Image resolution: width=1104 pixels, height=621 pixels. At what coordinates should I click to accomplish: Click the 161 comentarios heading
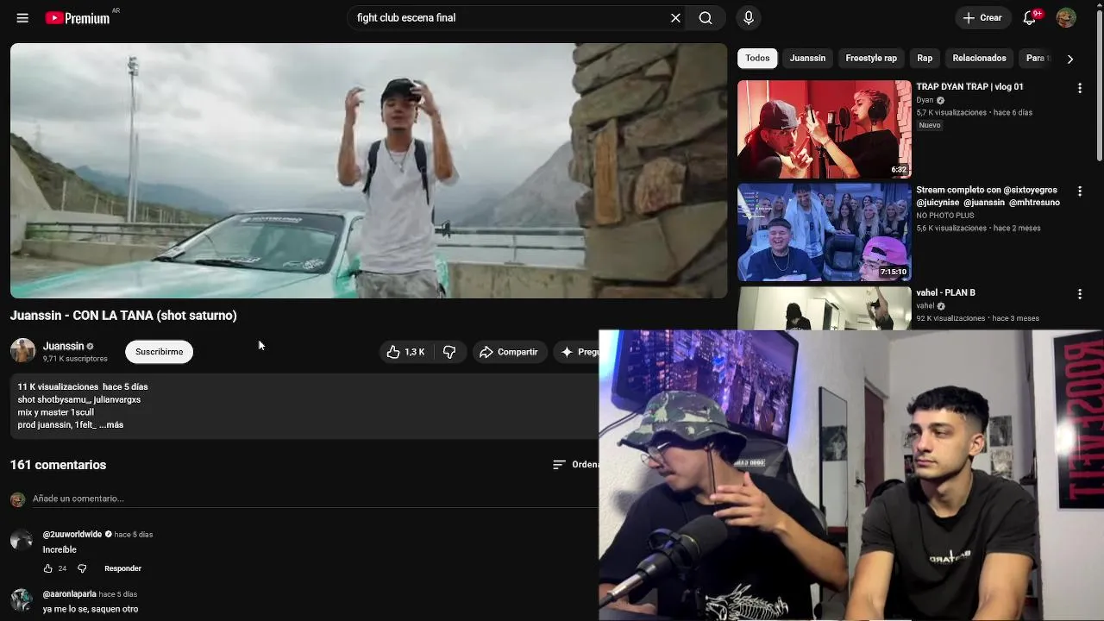[58, 465]
